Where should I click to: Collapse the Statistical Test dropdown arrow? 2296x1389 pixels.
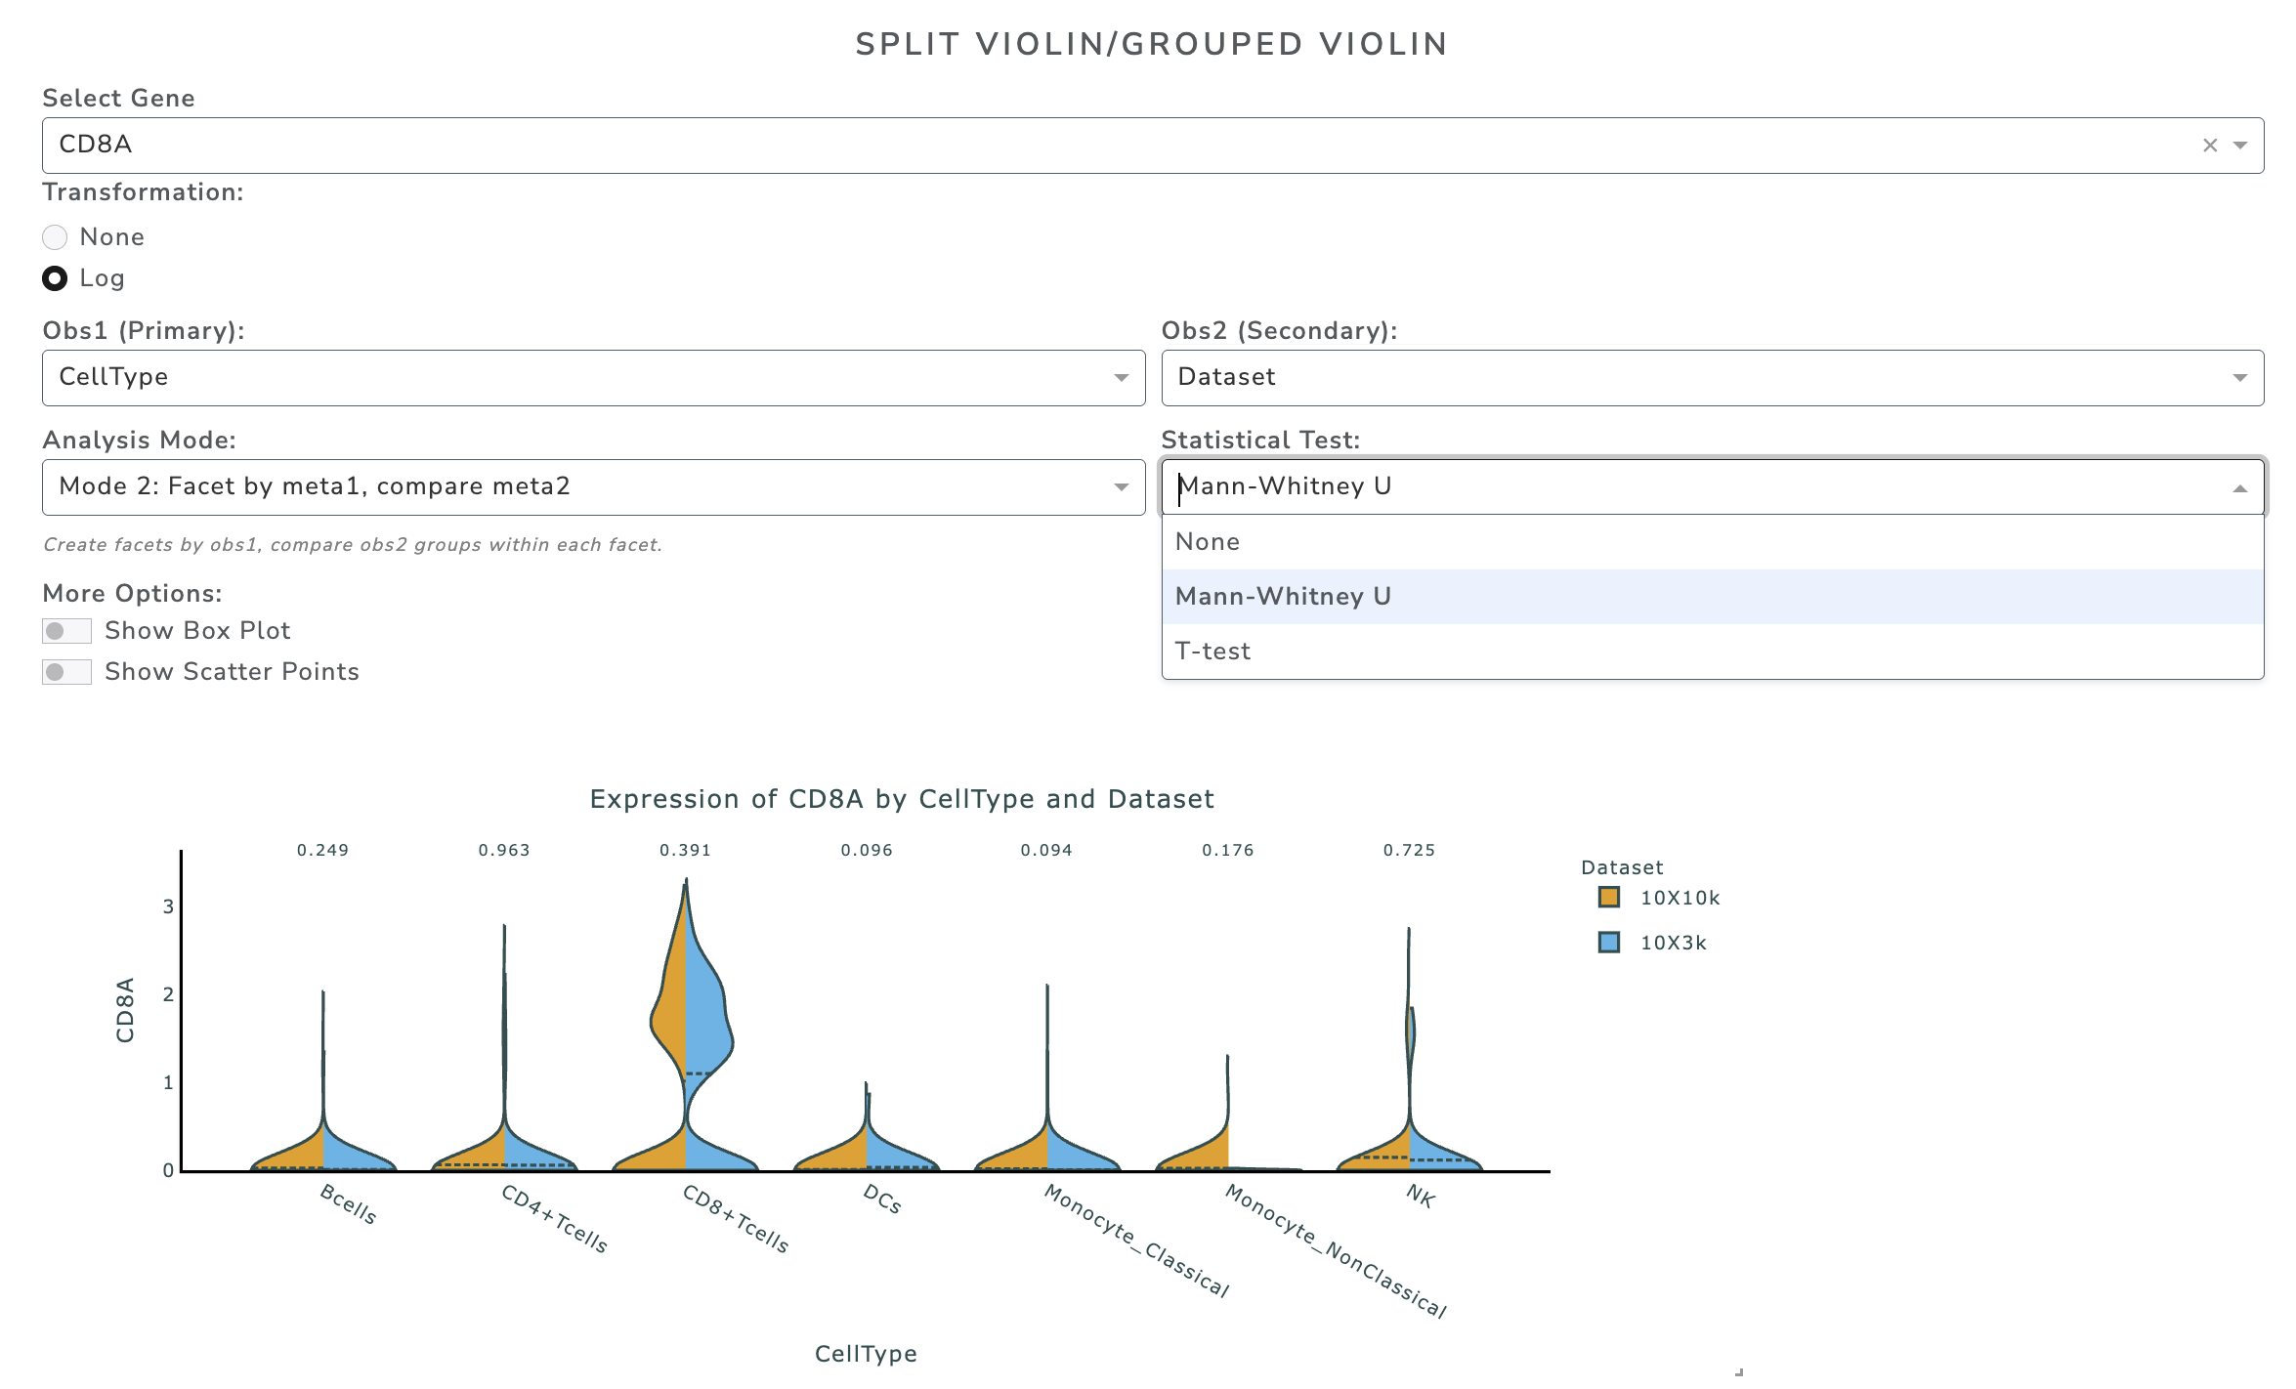click(2240, 487)
